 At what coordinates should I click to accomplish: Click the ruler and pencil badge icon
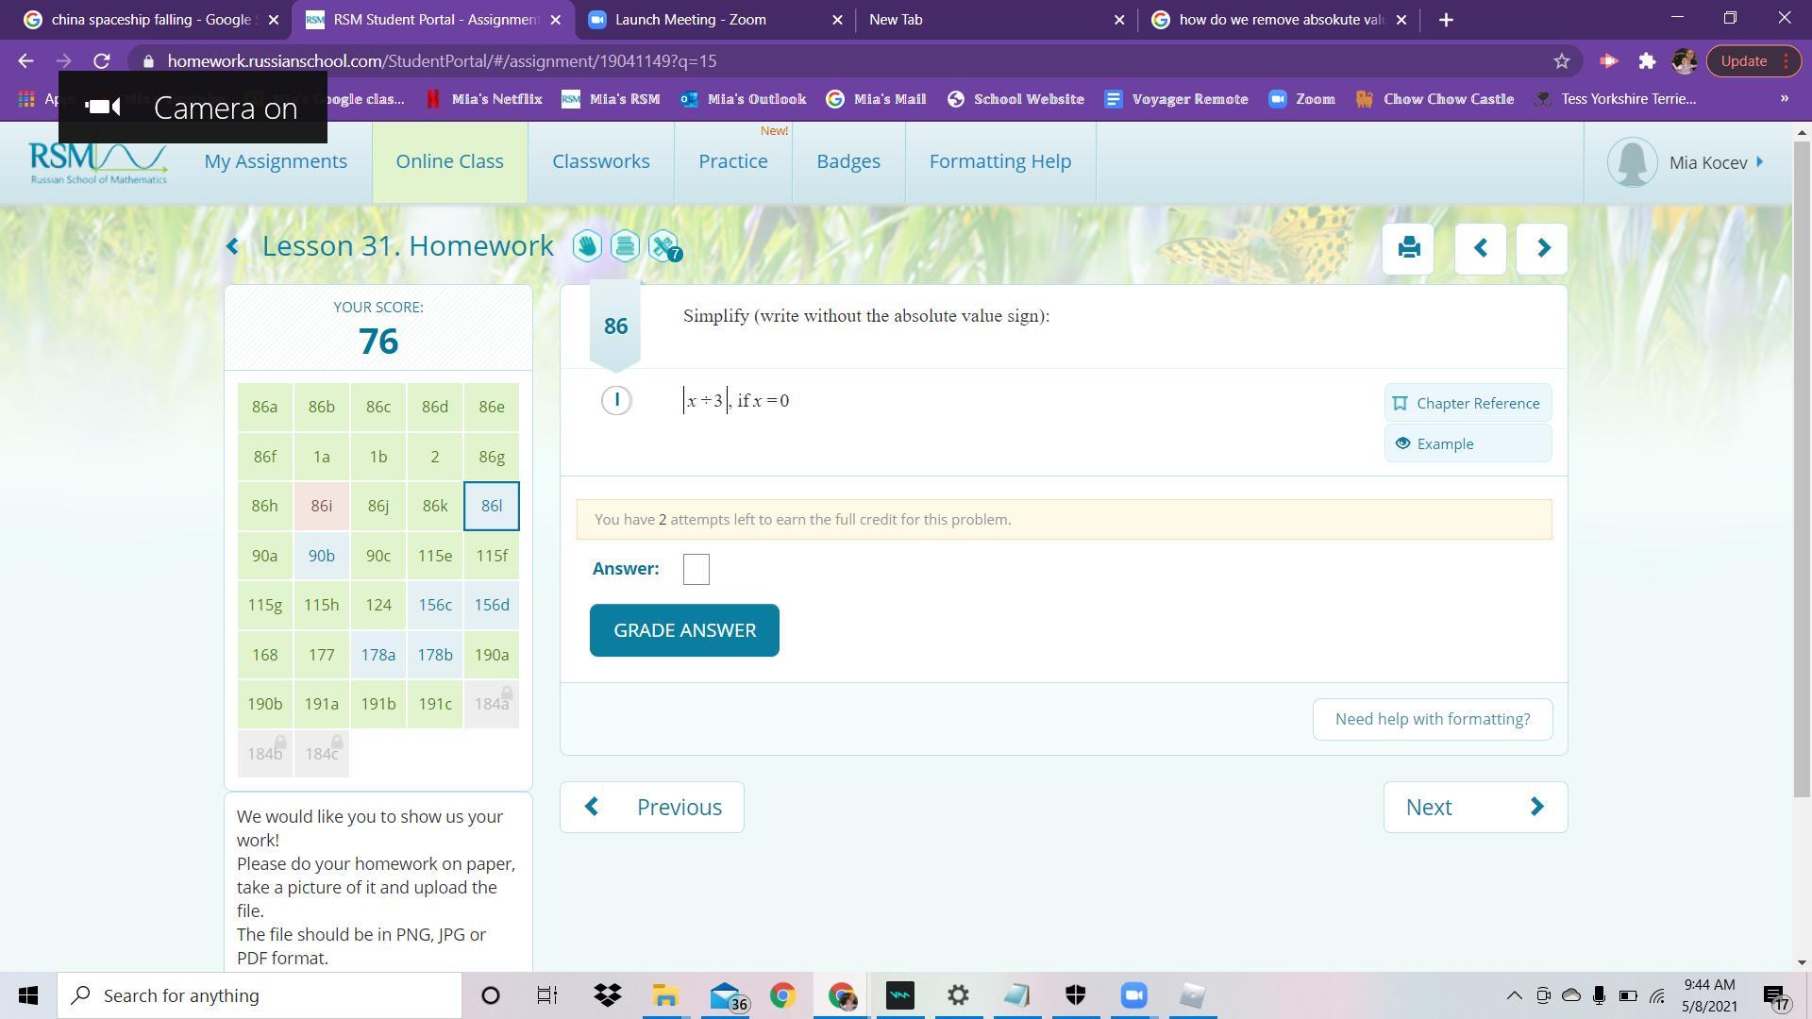(663, 246)
